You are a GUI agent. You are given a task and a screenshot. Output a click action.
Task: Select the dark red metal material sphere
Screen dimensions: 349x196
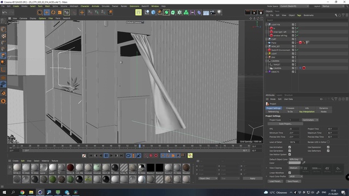70,167
